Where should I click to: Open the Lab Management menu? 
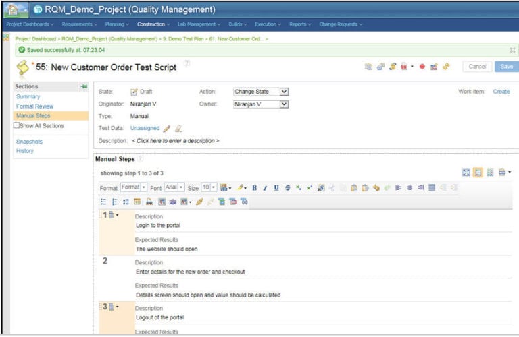coord(199,24)
